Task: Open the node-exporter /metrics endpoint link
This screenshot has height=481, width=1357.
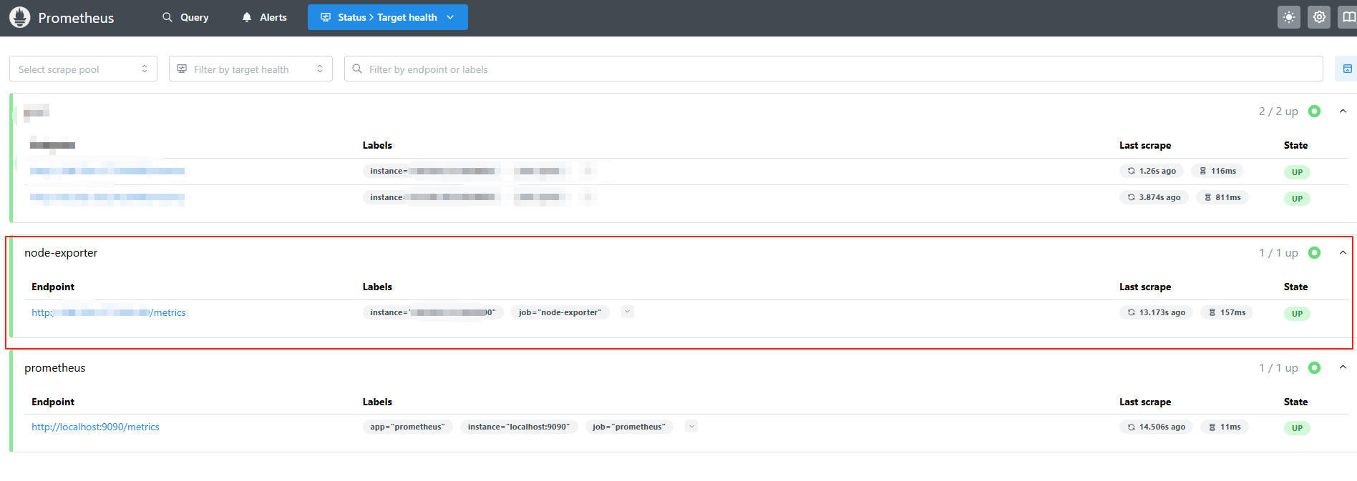Action: [109, 312]
